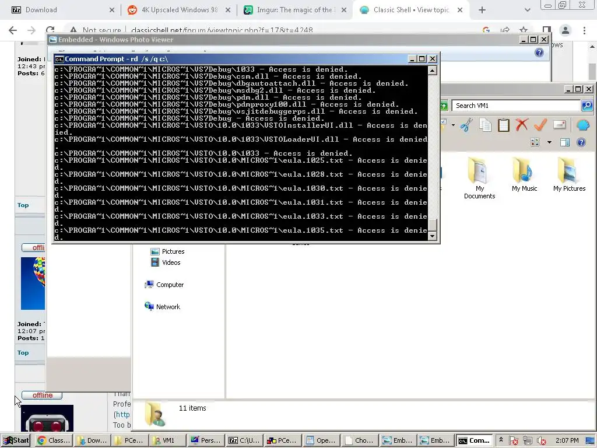Click the robot avatar image
This screenshot has width=597, height=448.
pyautogui.click(x=47, y=418)
